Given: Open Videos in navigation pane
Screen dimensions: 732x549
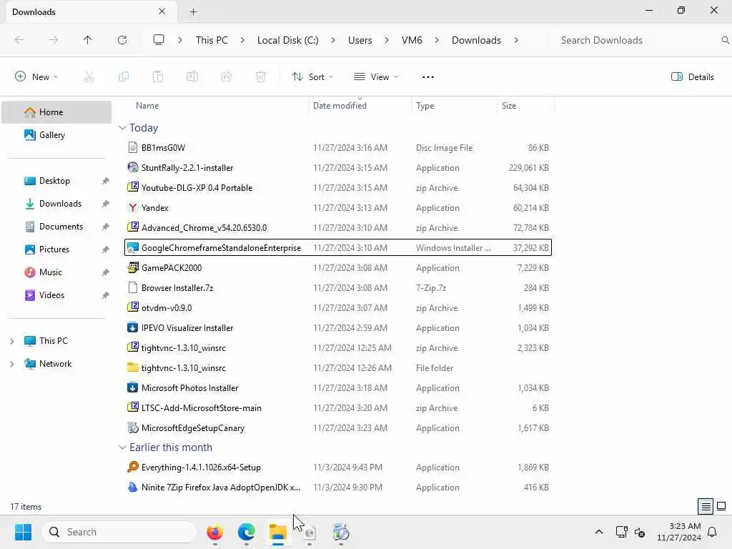Looking at the screenshot, I should (56, 295).
